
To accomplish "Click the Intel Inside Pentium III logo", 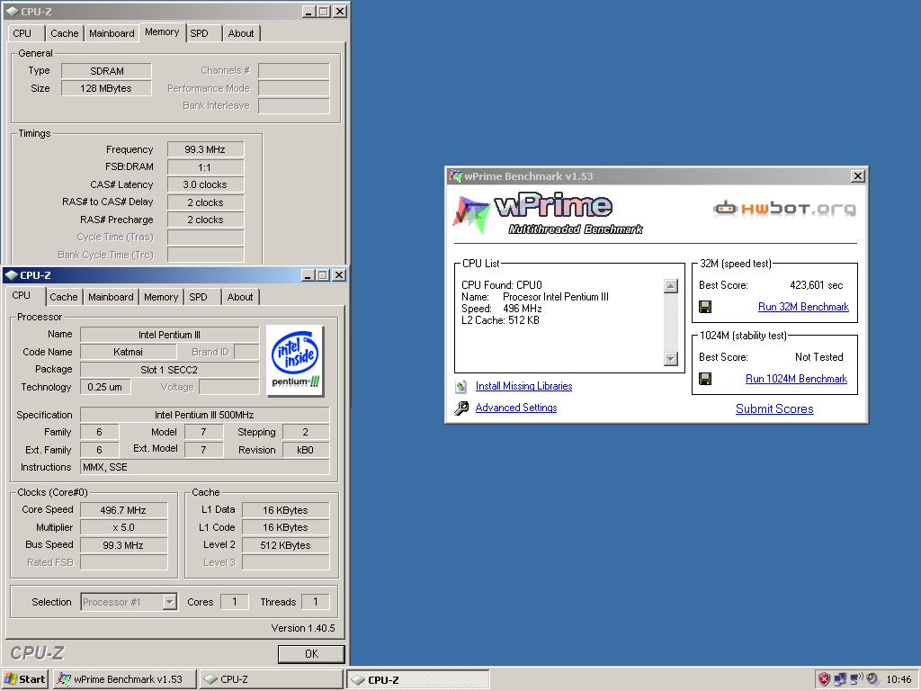I will pos(295,360).
